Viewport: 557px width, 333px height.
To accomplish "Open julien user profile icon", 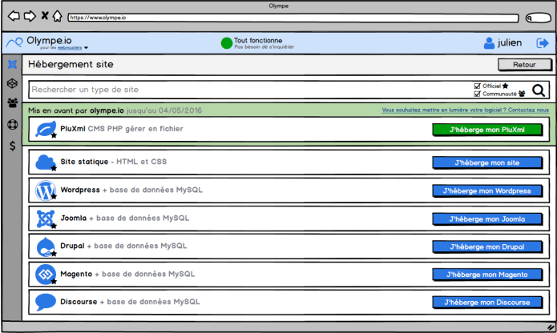I will point(489,43).
